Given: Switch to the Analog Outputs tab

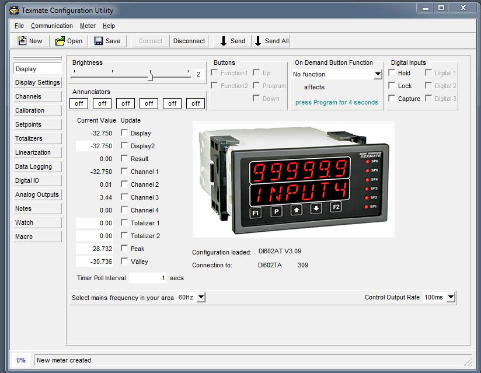Looking at the screenshot, I should click(37, 194).
